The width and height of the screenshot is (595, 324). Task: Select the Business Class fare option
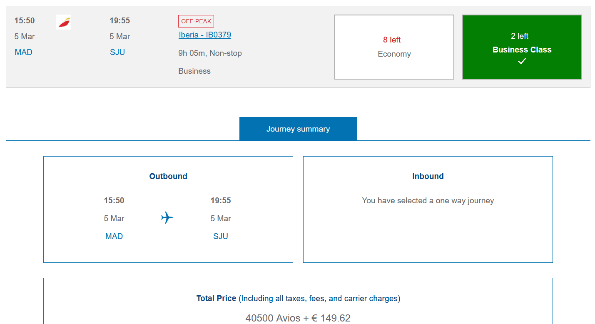522,47
